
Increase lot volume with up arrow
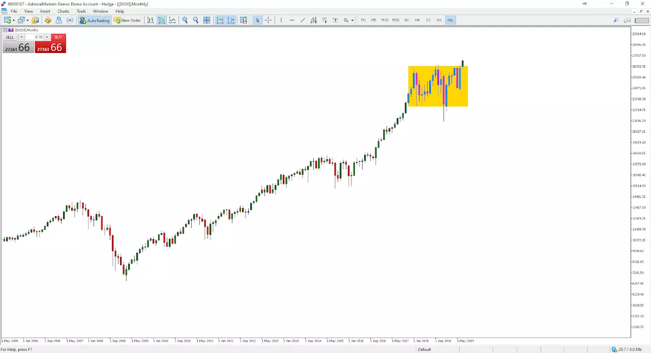47,37
